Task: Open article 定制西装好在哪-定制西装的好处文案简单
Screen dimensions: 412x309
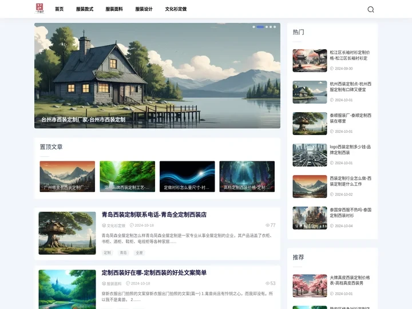Action: point(154,272)
